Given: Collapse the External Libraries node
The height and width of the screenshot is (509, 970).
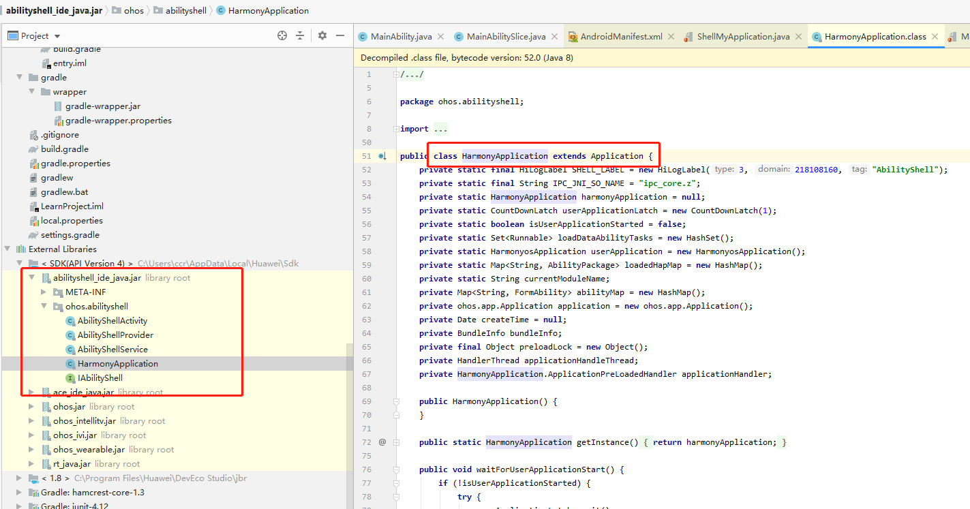Looking at the screenshot, I should [7, 249].
